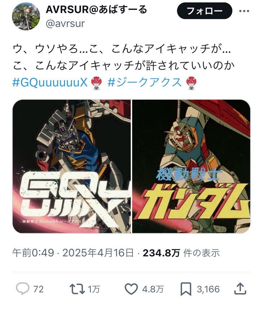
Task: Click the @avrsur username handle
Action: [x=65, y=24]
